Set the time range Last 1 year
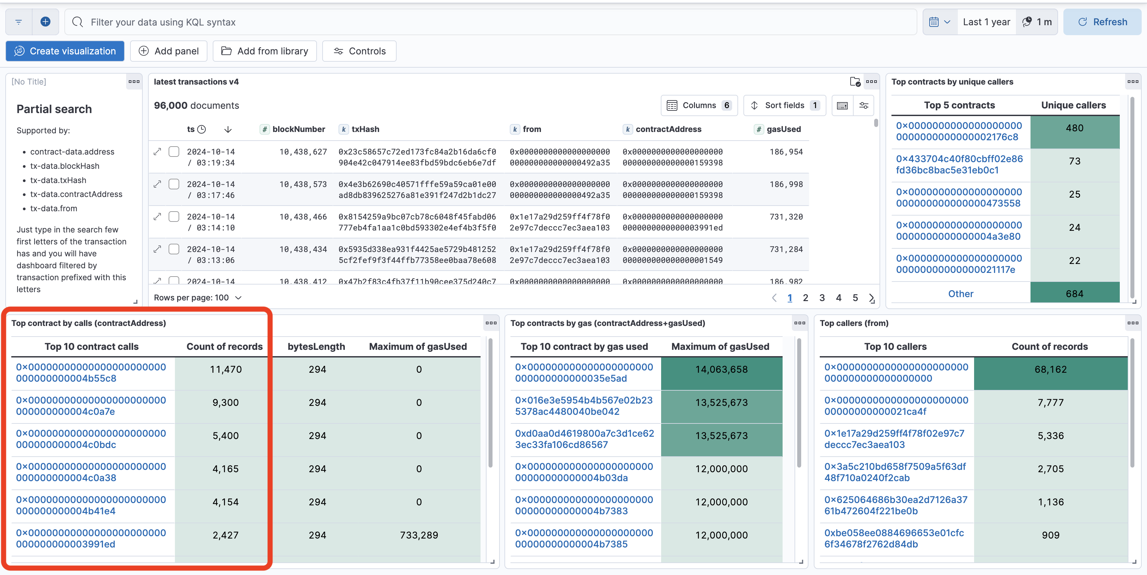The height and width of the screenshot is (575, 1147). pos(986,22)
